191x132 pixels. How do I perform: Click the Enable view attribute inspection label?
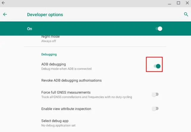[66, 109]
